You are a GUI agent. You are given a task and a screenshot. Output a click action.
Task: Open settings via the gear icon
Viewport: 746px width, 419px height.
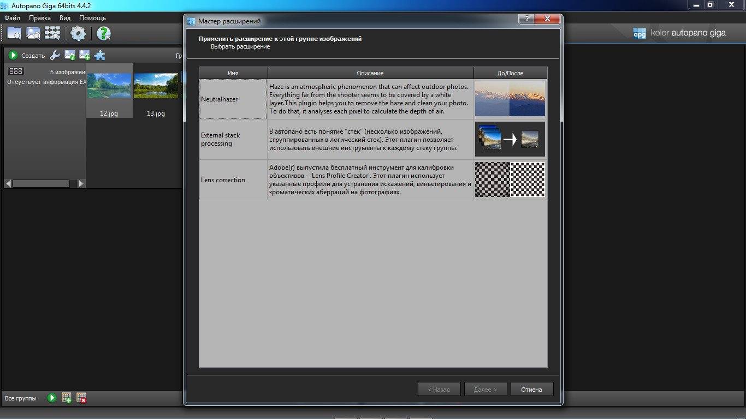tap(78, 34)
